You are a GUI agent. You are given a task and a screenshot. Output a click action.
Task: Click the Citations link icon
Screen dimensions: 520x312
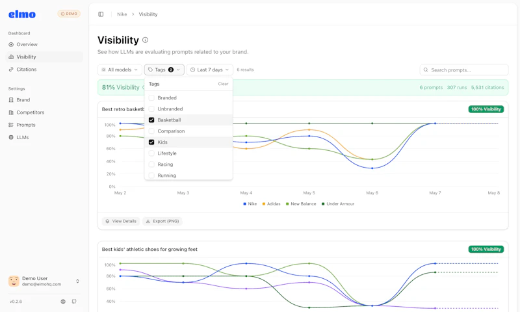(x=11, y=70)
